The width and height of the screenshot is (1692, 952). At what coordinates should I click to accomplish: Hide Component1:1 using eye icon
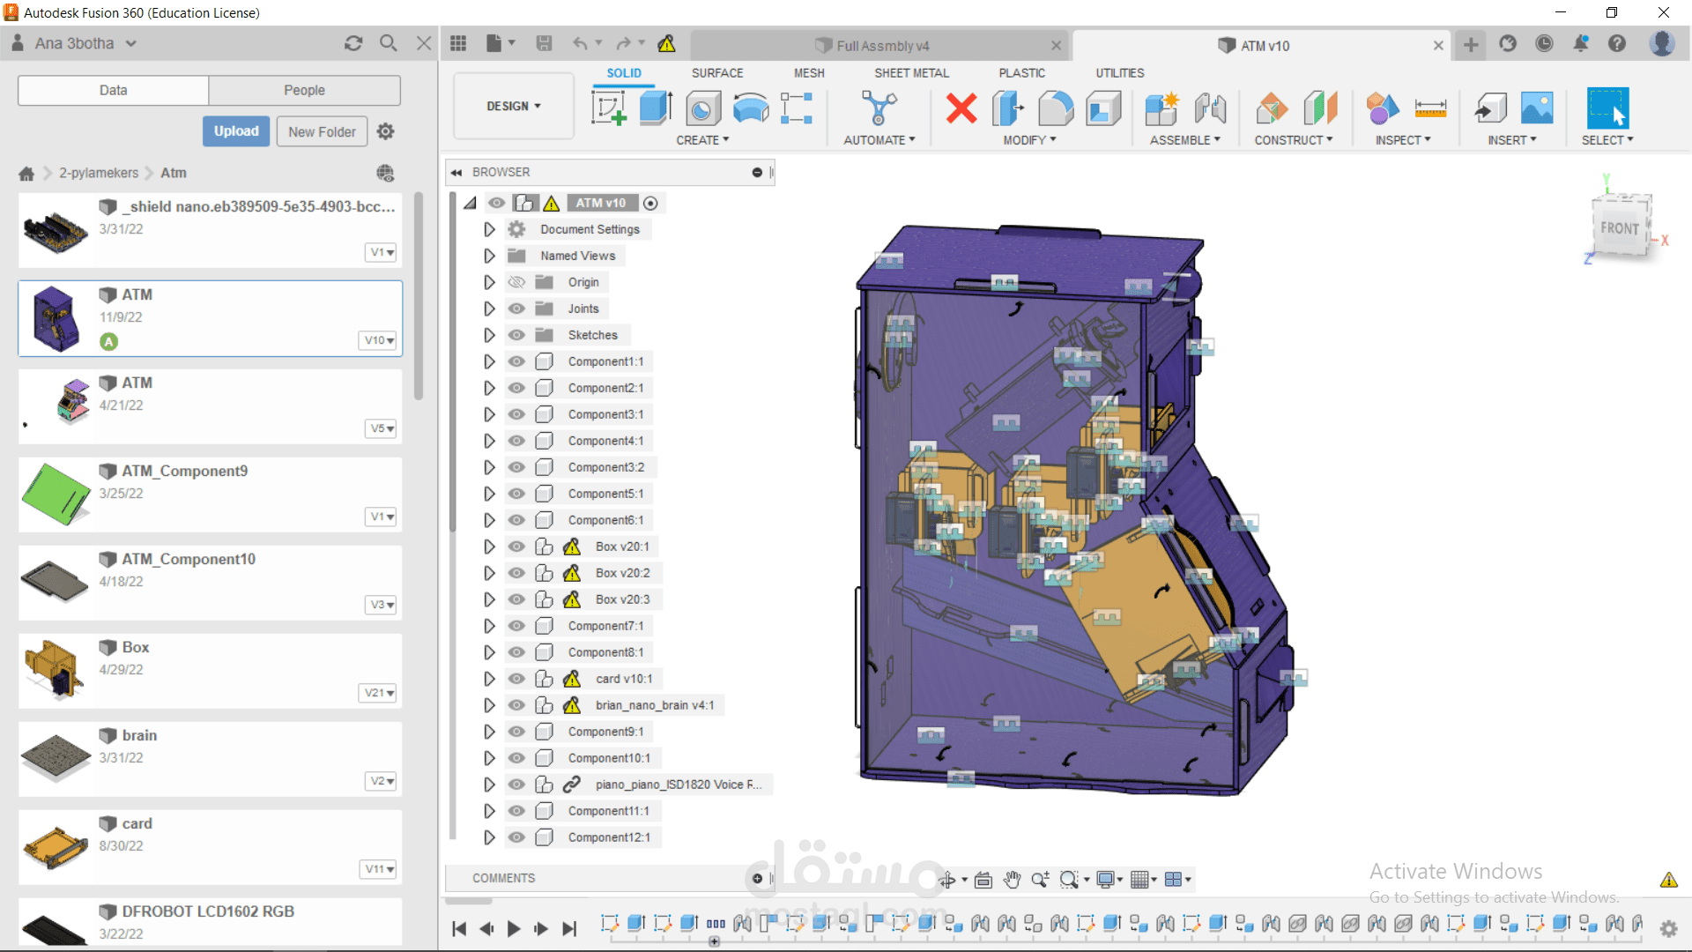(x=517, y=361)
